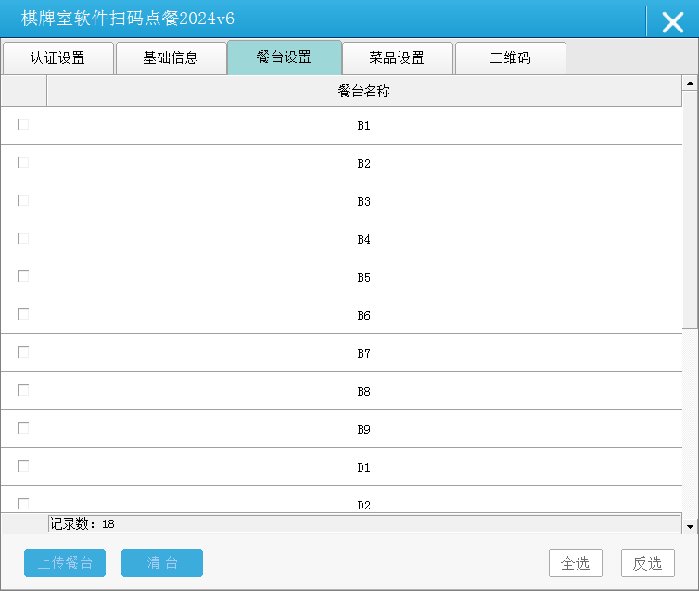Open the 基础信息 tab
699x591 pixels.
tap(171, 58)
